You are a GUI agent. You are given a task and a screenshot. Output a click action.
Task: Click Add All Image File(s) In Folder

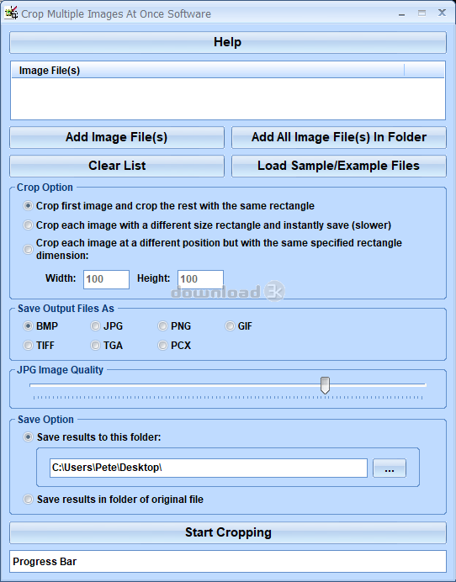click(x=339, y=137)
